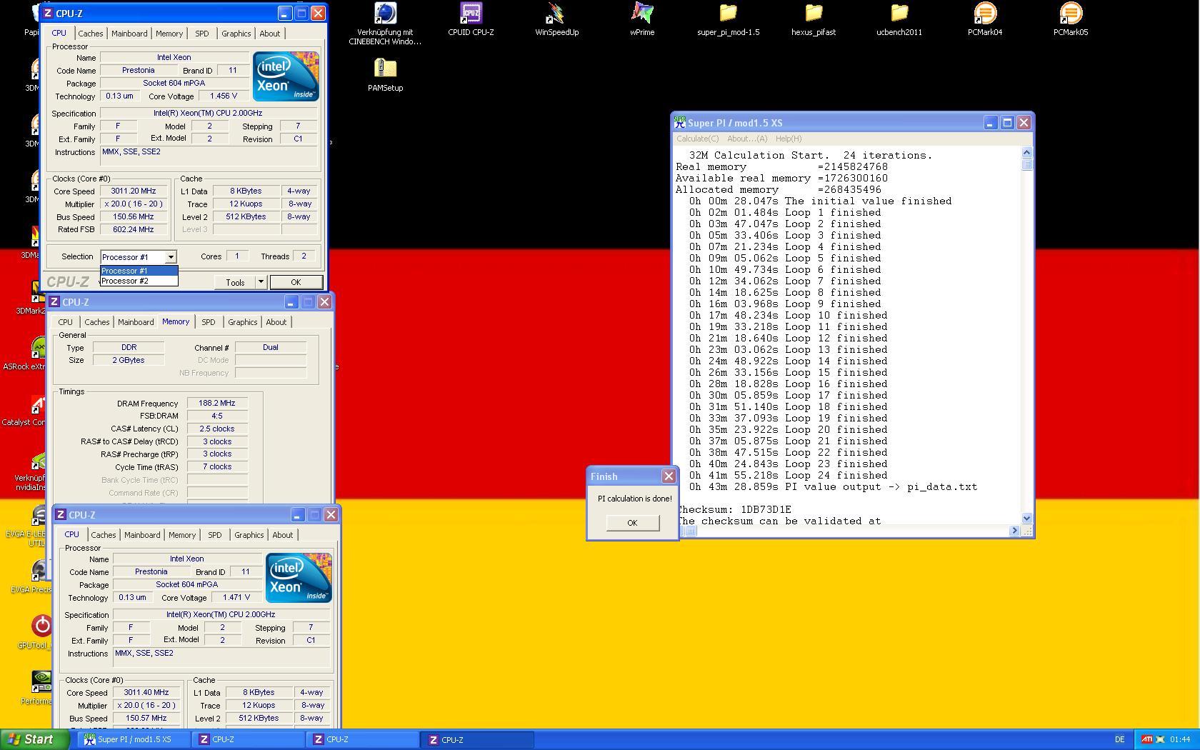The width and height of the screenshot is (1200, 750).
Task: Click the '32M Calculation Start' line
Action: click(811, 156)
